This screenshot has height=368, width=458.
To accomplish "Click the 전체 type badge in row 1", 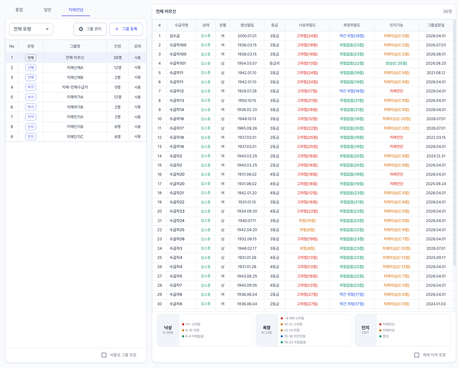I will click(31, 58).
